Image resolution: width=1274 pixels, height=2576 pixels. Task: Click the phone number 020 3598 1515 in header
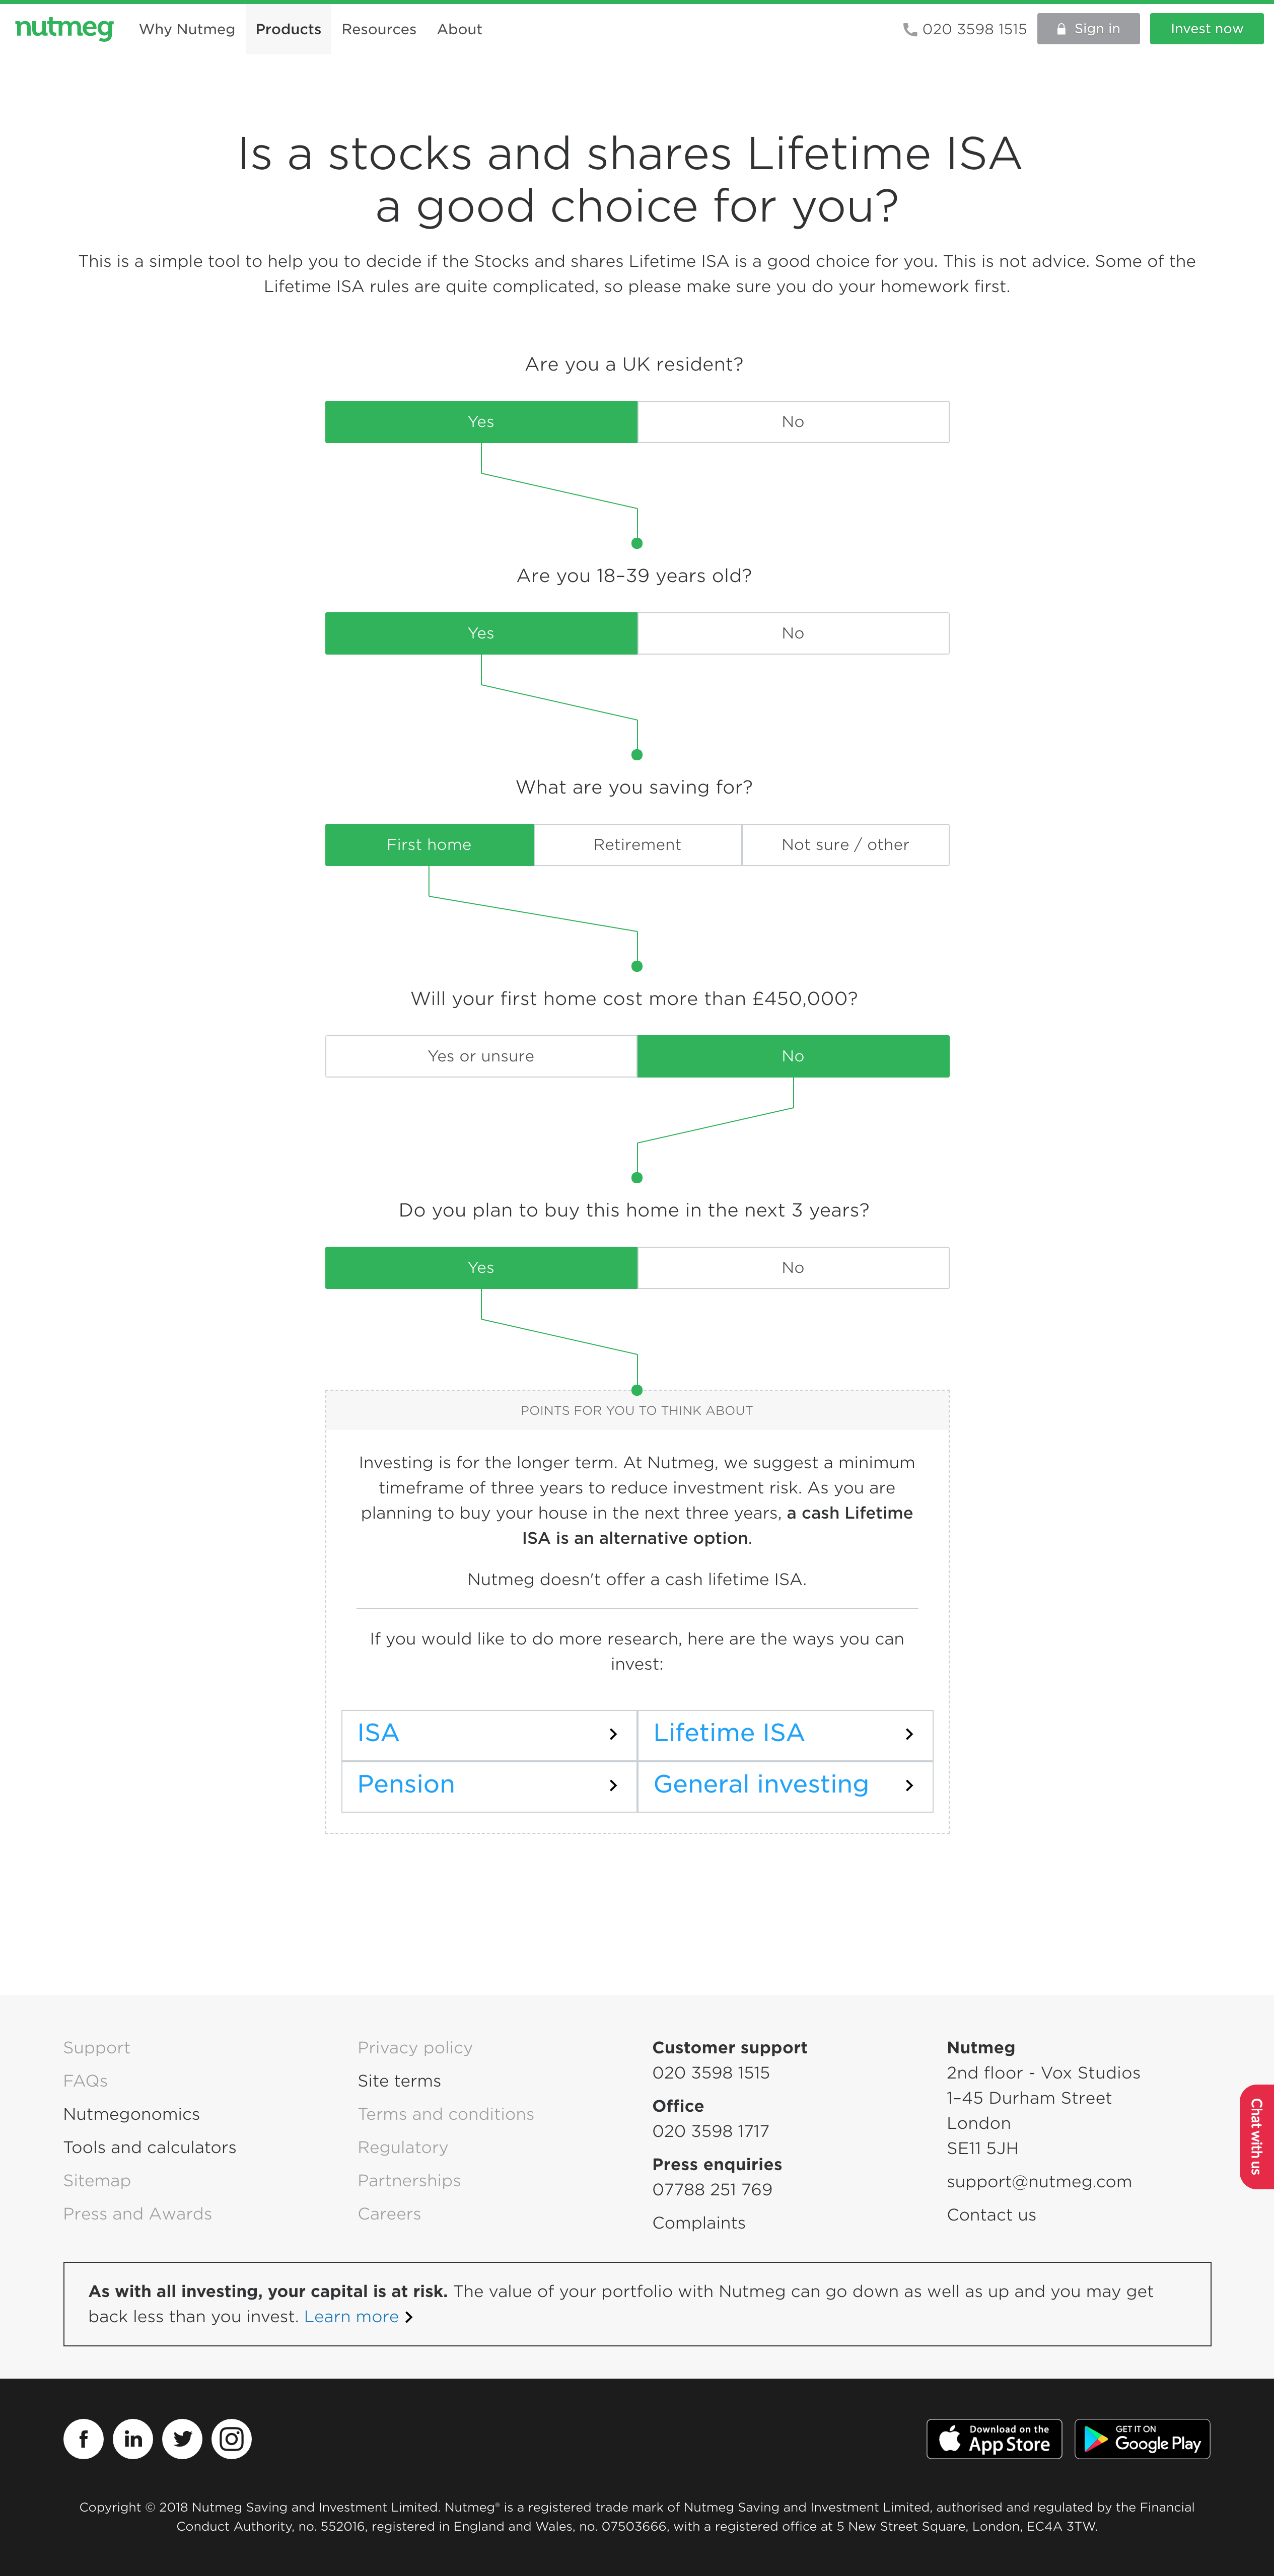click(x=965, y=29)
